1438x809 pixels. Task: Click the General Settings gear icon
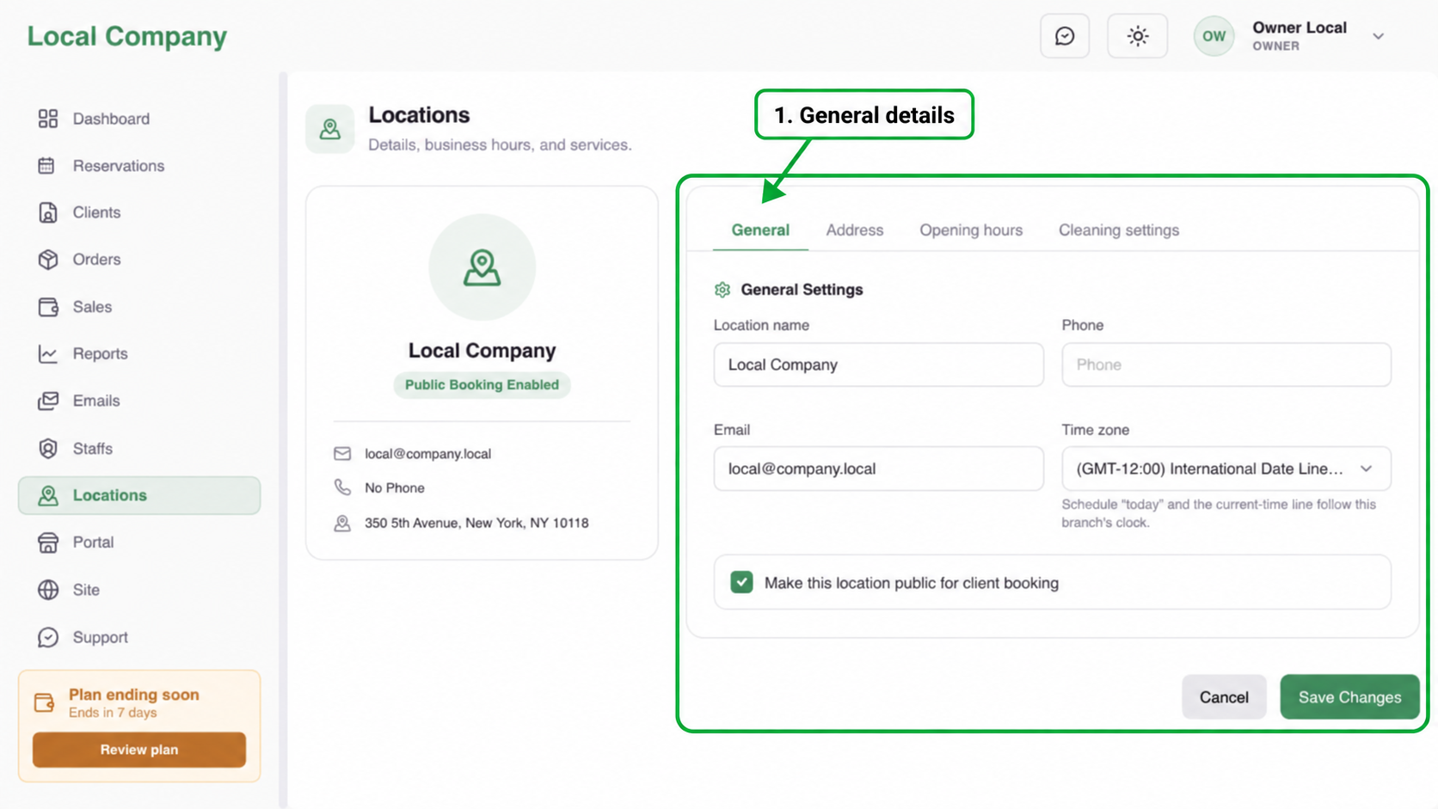click(722, 290)
